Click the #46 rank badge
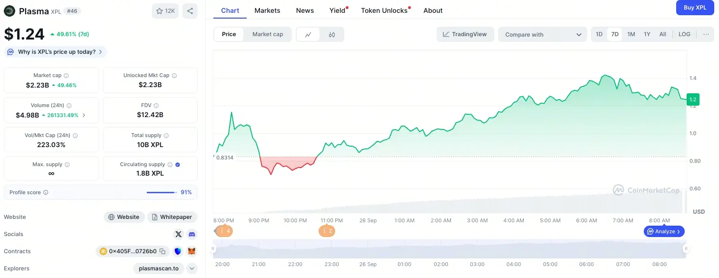 72,11
